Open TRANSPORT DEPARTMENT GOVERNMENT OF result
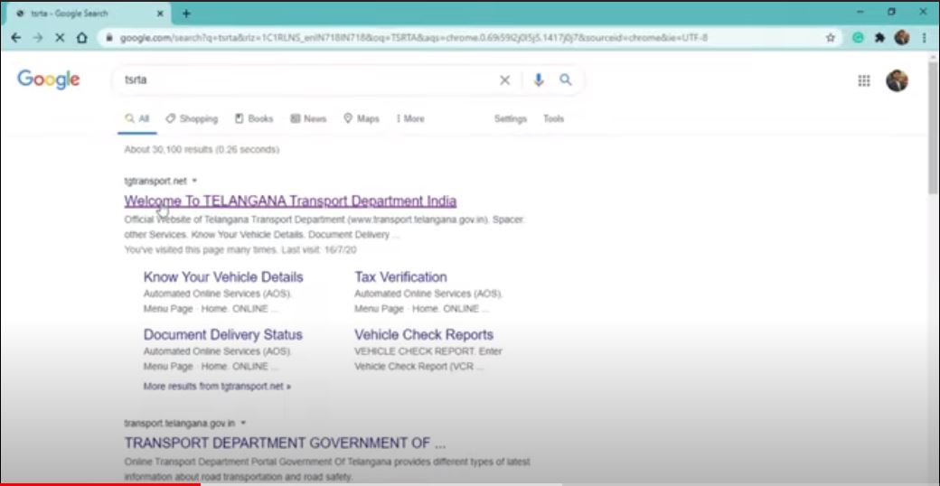The width and height of the screenshot is (940, 486). 285,443
